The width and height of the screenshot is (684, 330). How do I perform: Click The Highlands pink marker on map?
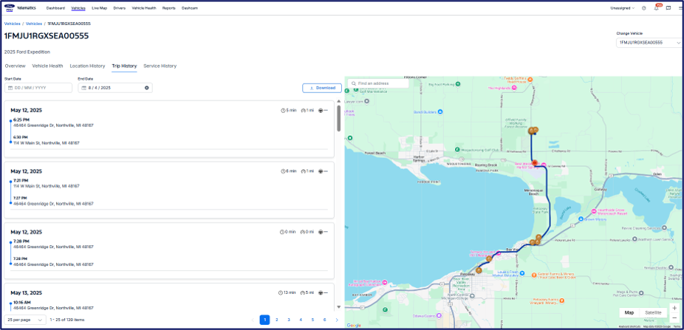pyautogui.click(x=514, y=88)
